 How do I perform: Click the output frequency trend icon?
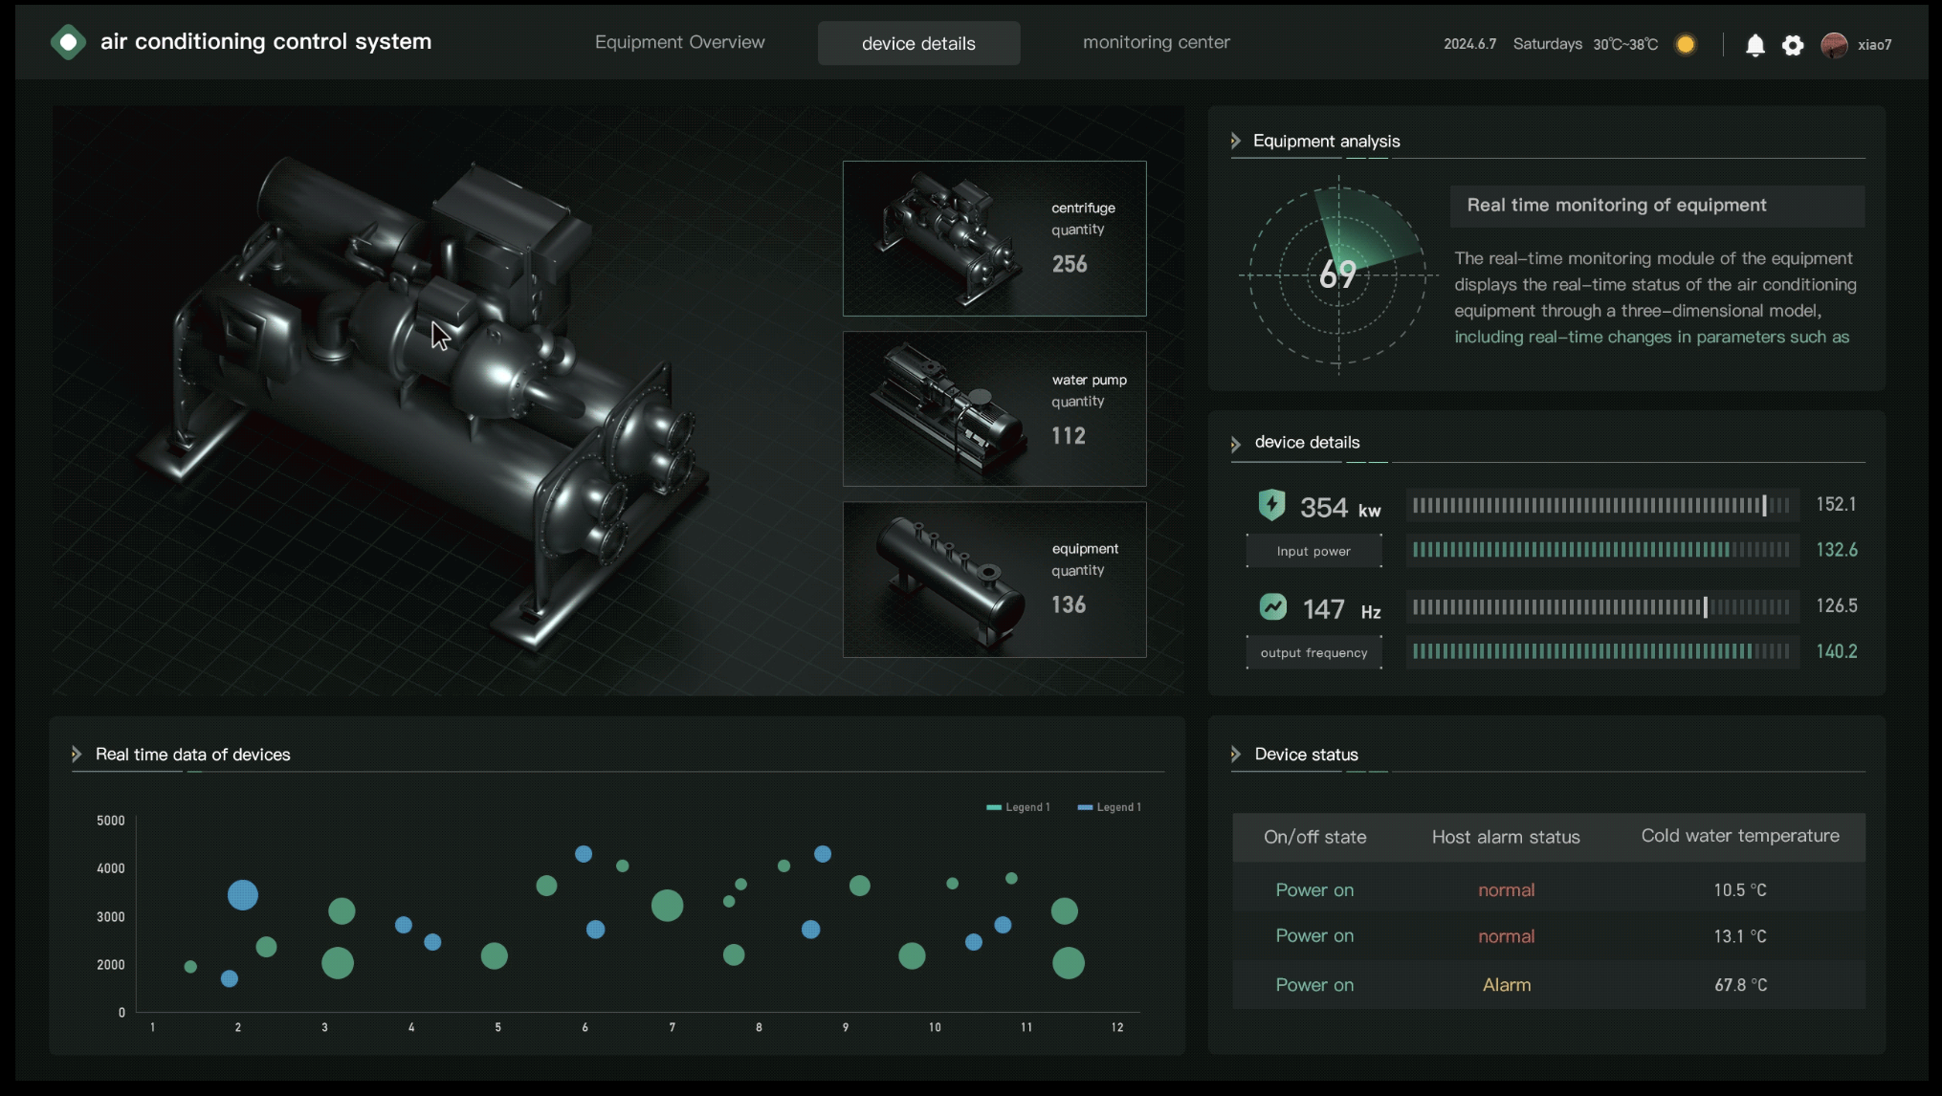point(1272,607)
